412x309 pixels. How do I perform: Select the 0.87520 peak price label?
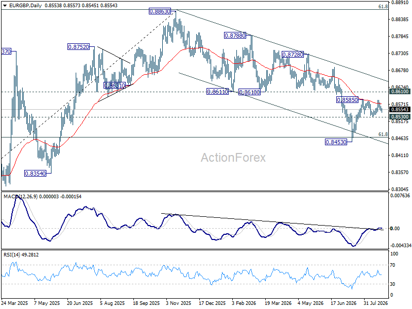pos(79,47)
